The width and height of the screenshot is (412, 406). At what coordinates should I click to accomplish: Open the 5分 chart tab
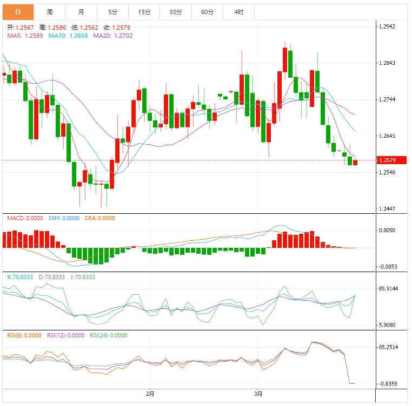coord(112,12)
